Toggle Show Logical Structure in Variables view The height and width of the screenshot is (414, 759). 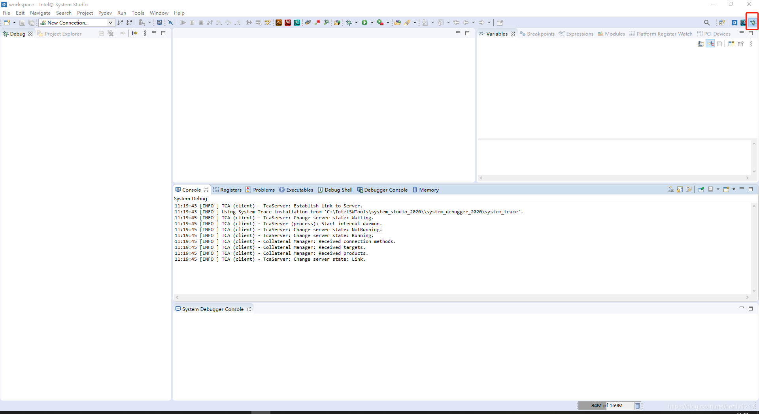click(710, 44)
